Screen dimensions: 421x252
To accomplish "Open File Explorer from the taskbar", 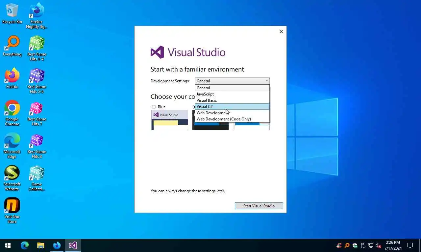I will (40, 245).
